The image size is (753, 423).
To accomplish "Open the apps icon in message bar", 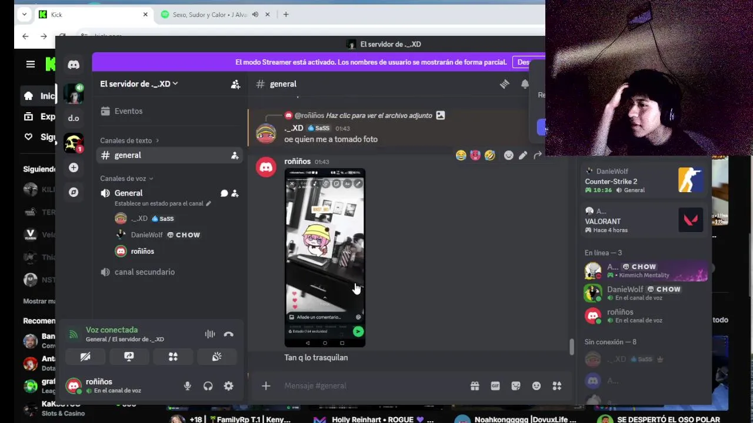I will click(x=557, y=386).
